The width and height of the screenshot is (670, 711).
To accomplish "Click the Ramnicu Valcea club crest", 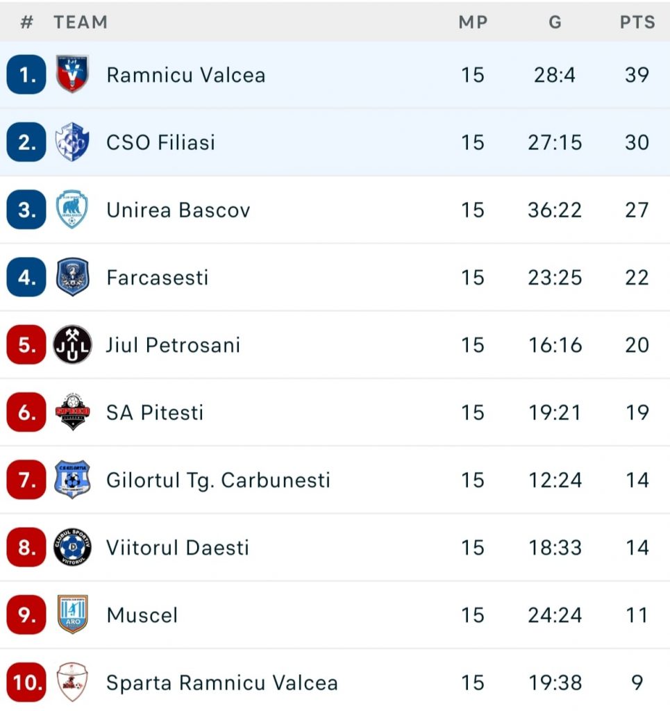I will pyautogui.click(x=72, y=74).
